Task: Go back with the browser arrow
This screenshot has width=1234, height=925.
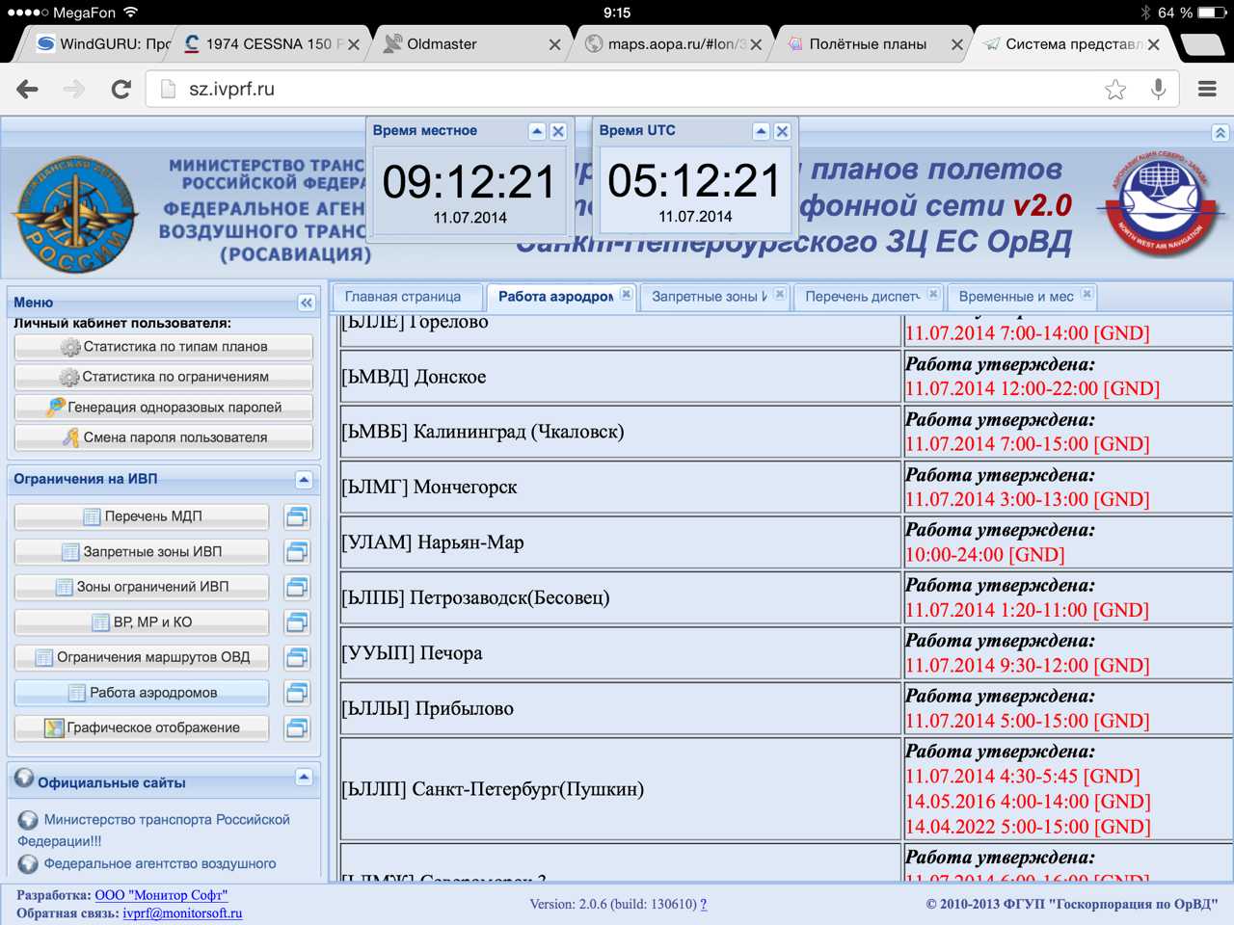Action: (28, 90)
